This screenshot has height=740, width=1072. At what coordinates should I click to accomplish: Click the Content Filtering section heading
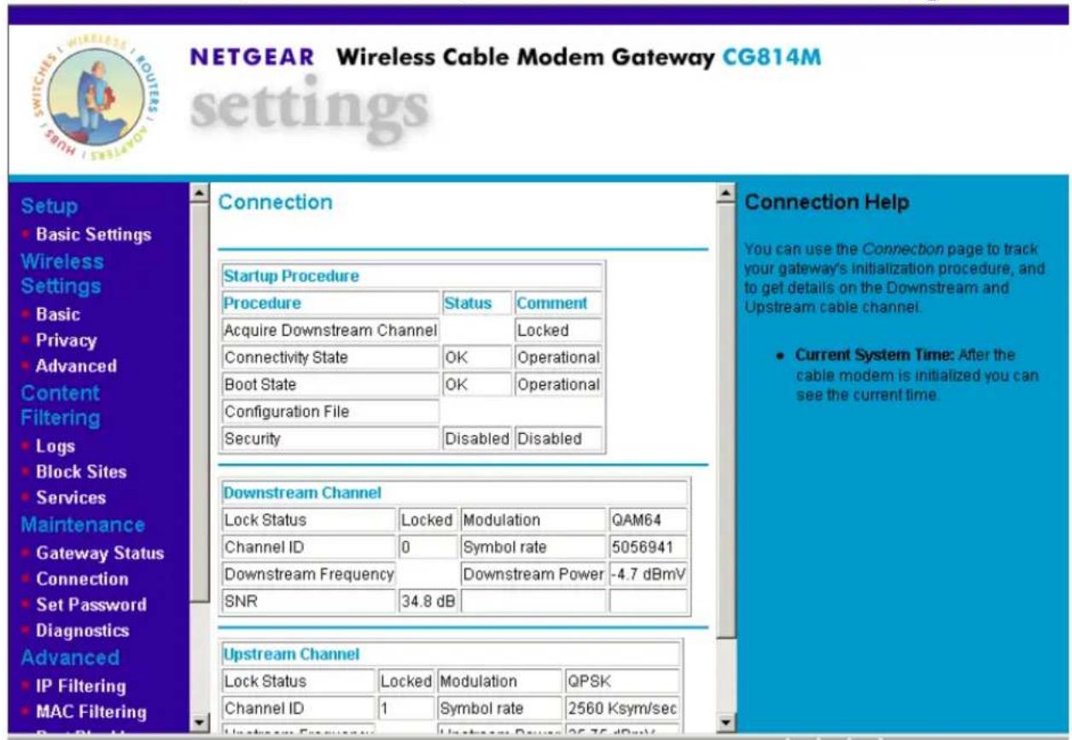pos(61,406)
